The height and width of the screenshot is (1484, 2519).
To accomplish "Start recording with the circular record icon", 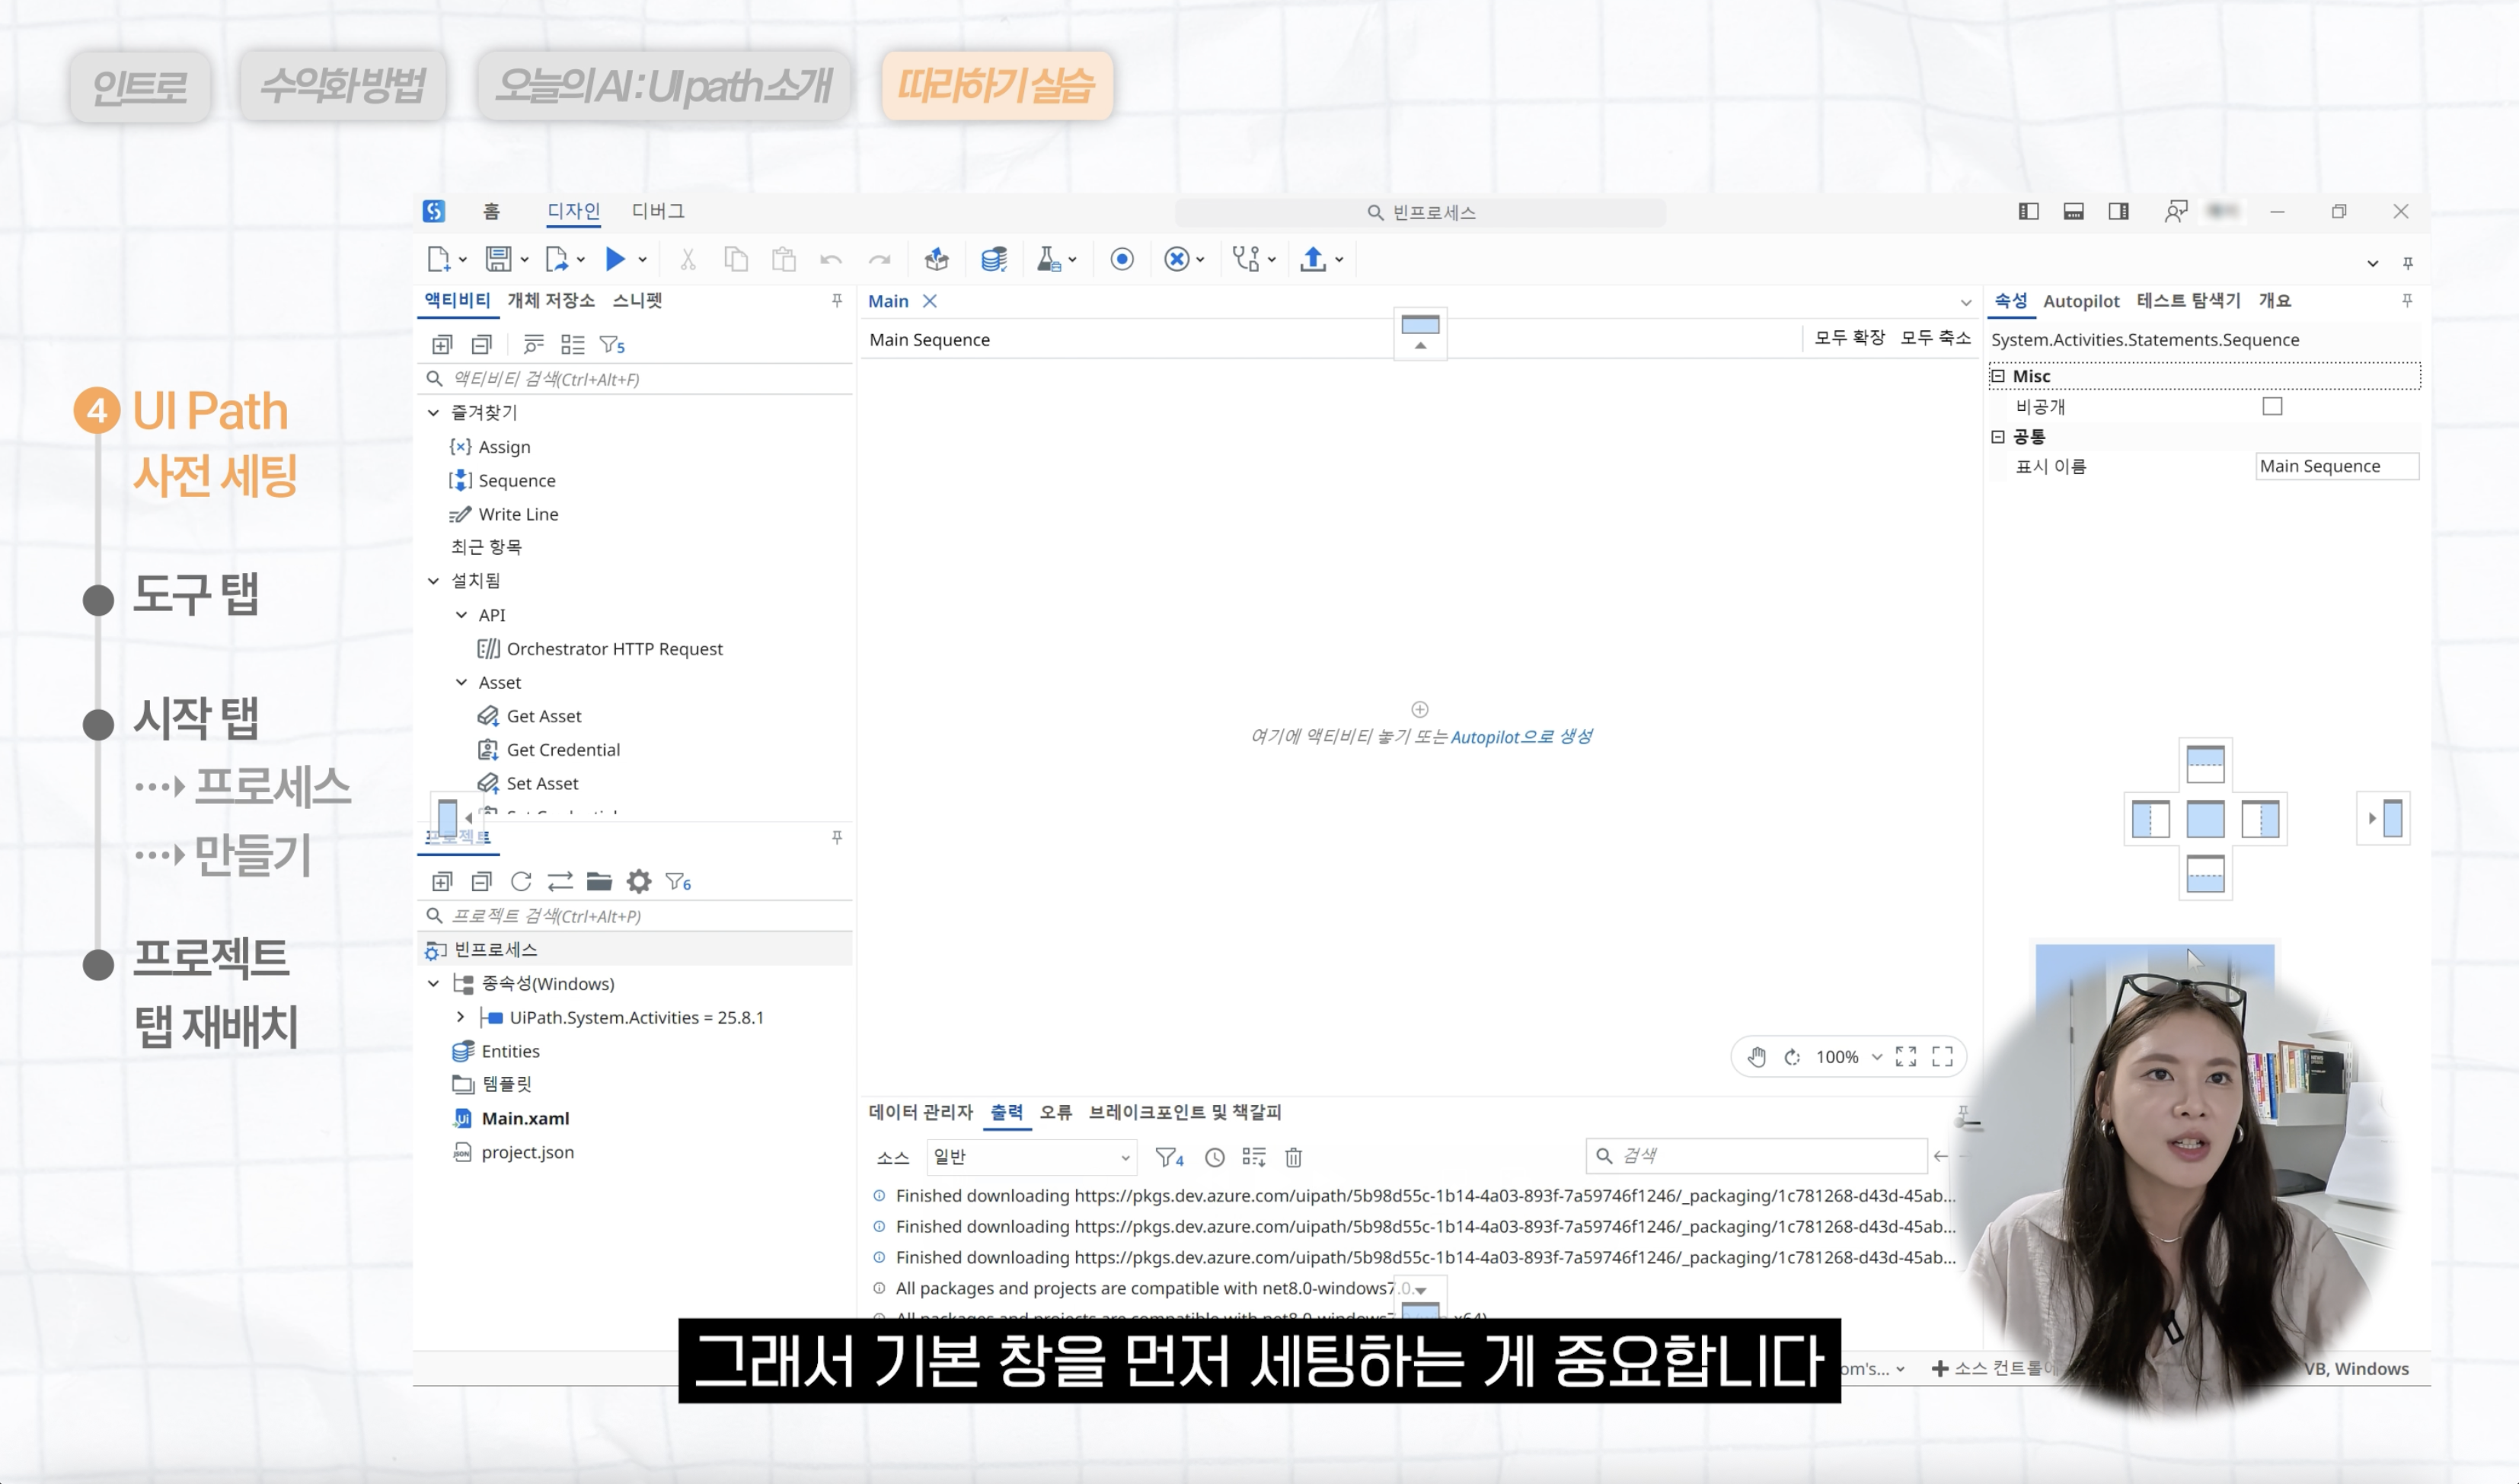I will click(x=1122, y=260).
